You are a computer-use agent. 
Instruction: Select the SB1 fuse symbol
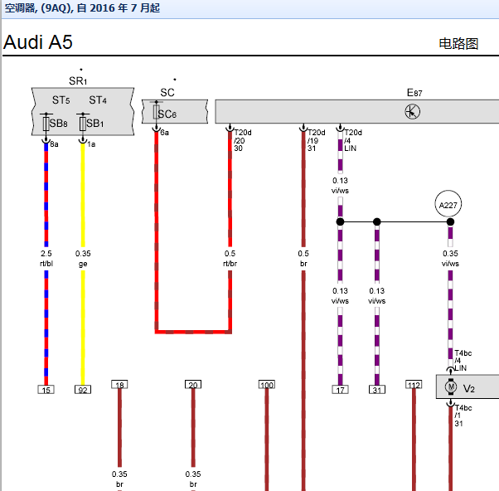click(x=83, y=124)
